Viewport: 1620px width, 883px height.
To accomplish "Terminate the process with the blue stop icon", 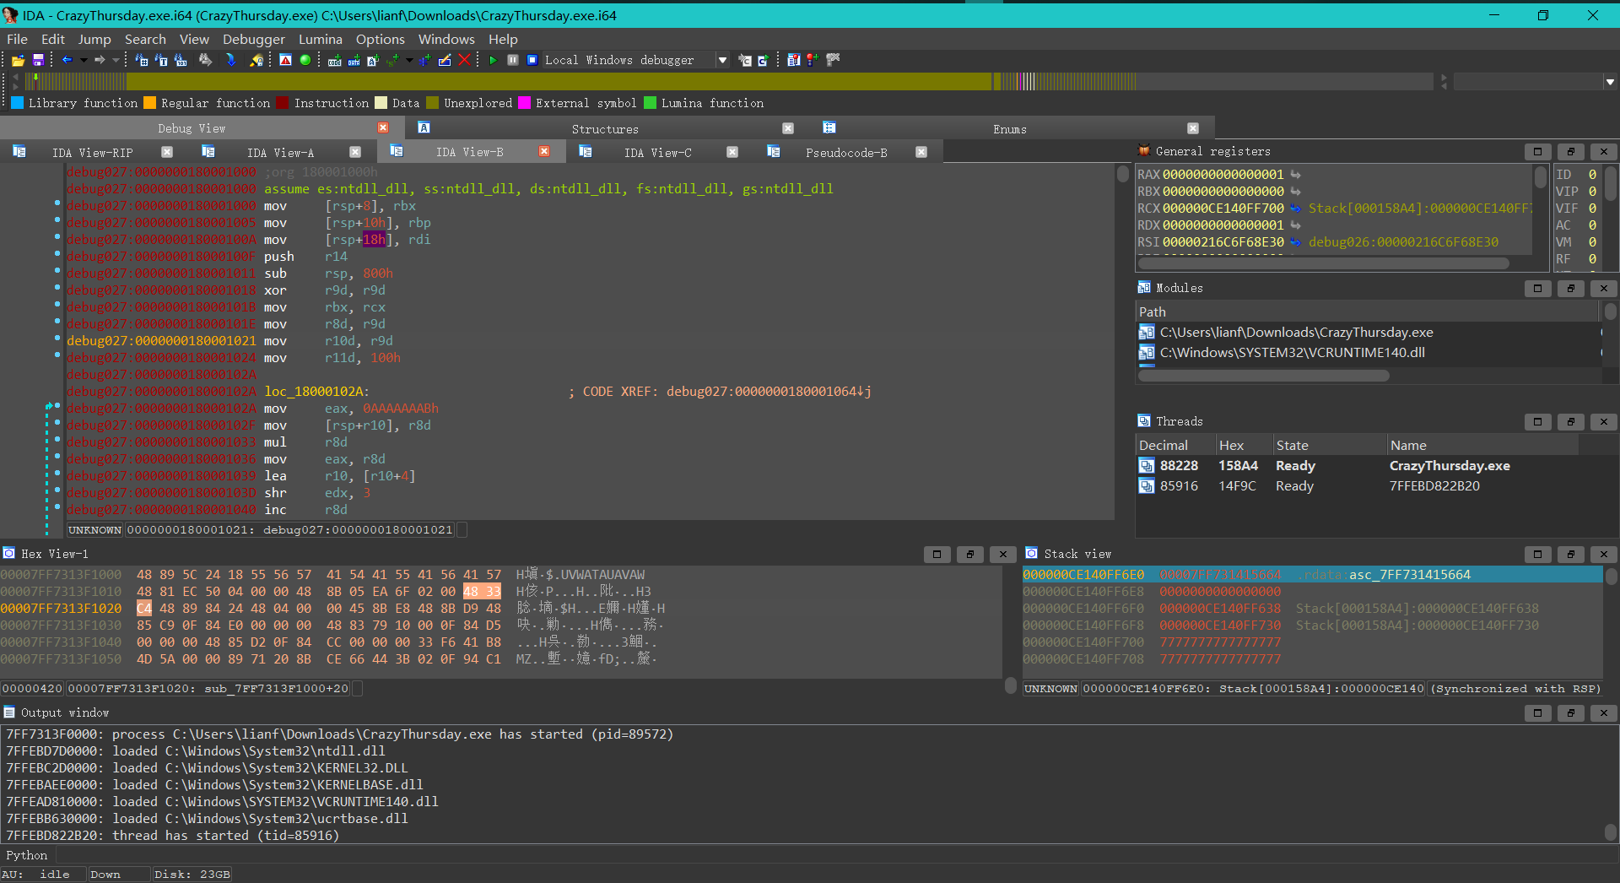I will 532,60.
